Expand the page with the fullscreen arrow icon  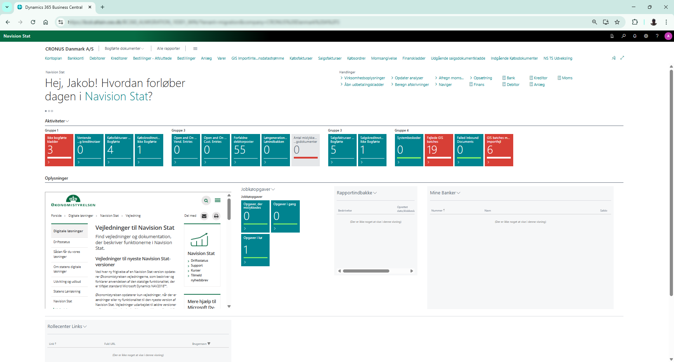(622, 58)
